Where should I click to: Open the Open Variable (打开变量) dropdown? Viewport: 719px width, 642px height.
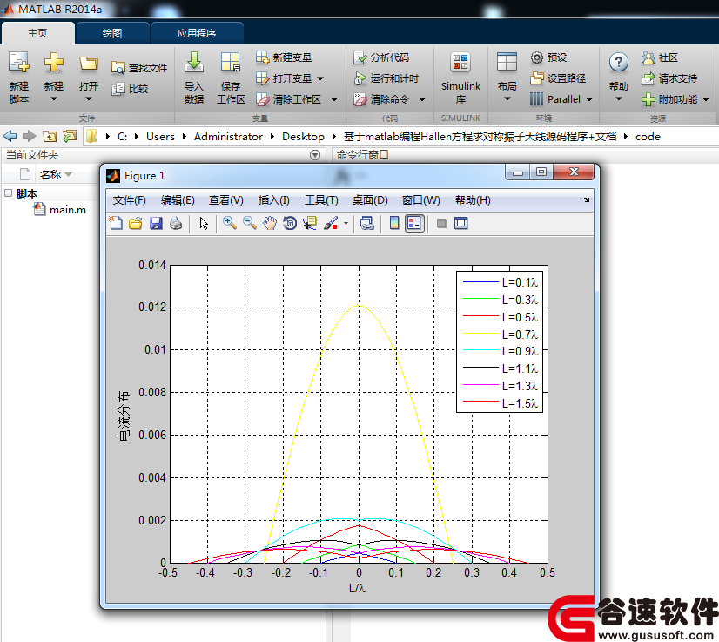(320, 78)
